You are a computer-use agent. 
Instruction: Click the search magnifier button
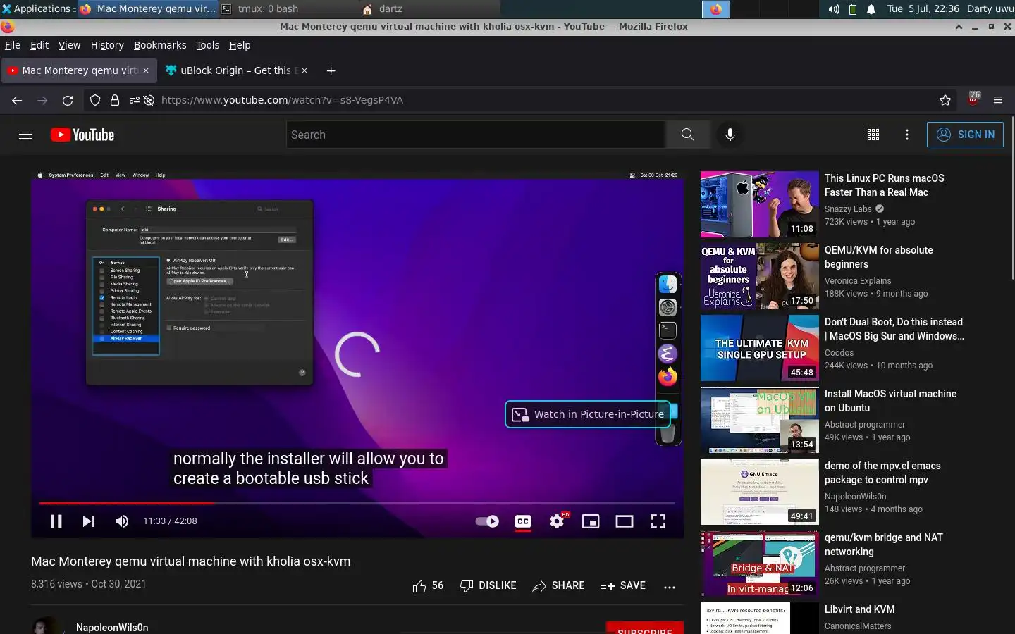[x=687, y=135]
